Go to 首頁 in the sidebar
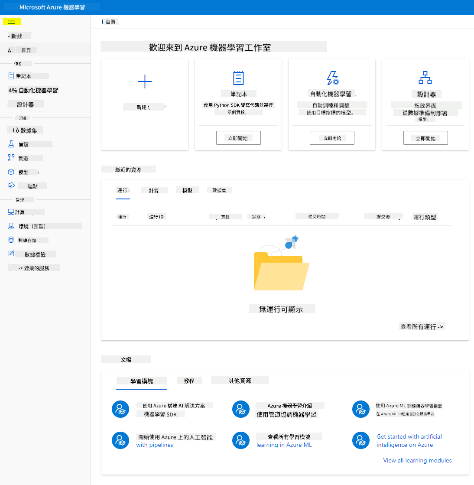Viewport: 474px width, 485px height. (26, 50)
